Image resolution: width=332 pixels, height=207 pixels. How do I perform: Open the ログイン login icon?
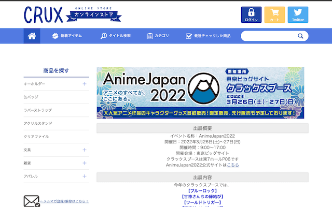coord(251,14)
